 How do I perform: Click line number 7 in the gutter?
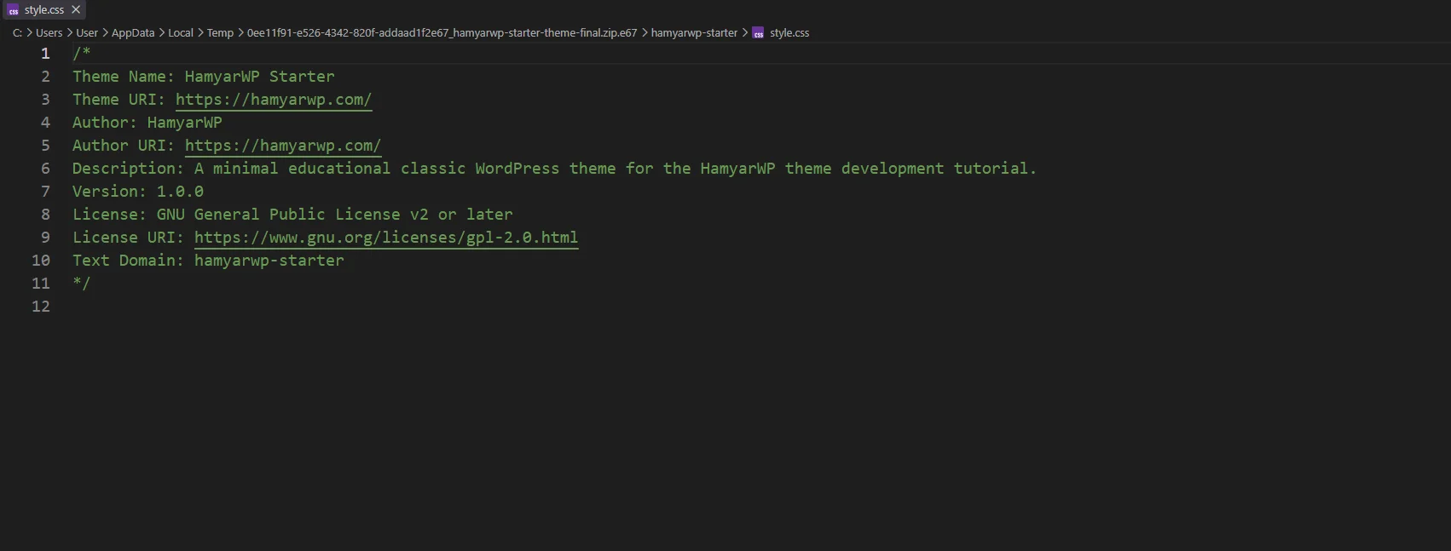coord(45,192)
